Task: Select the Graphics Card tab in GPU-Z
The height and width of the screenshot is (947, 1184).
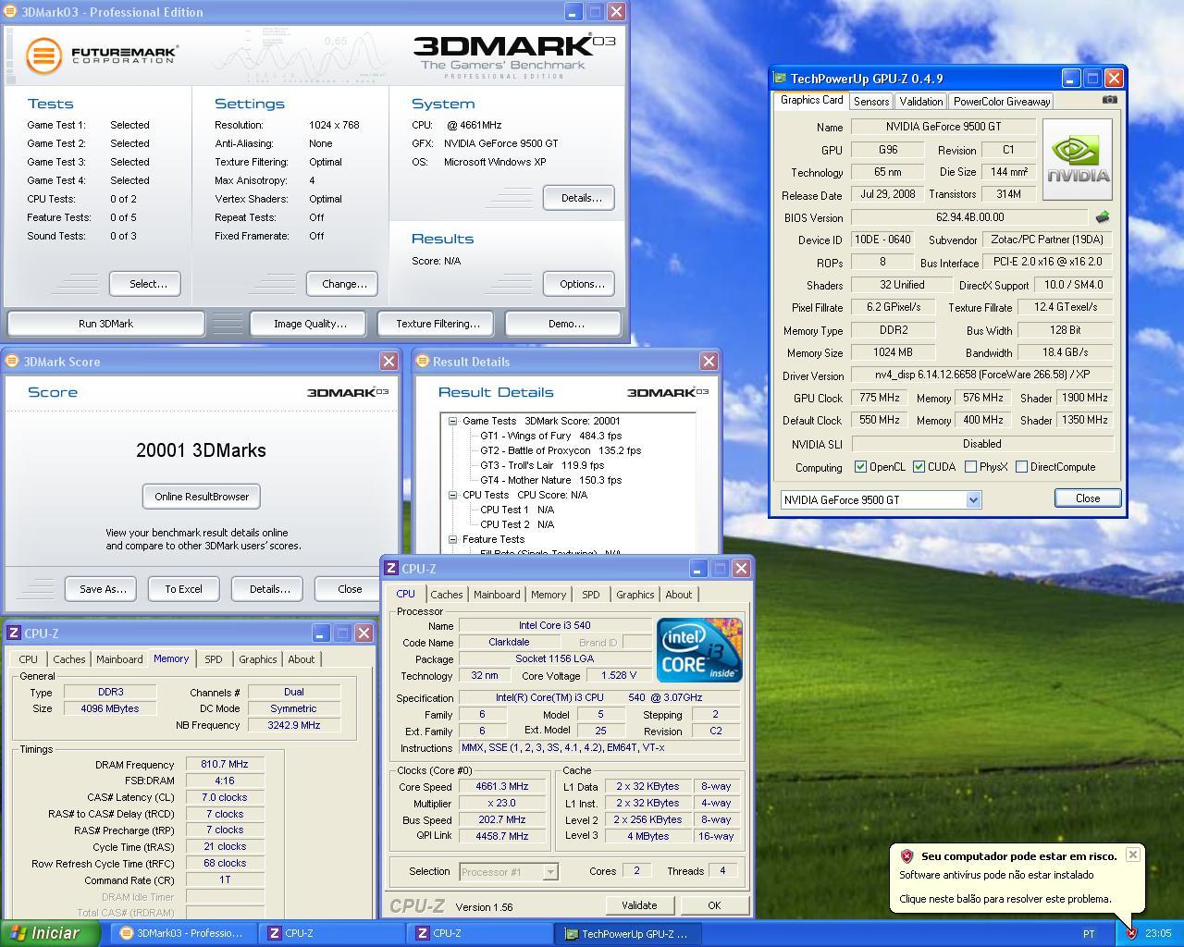Action: coord(811,100)
